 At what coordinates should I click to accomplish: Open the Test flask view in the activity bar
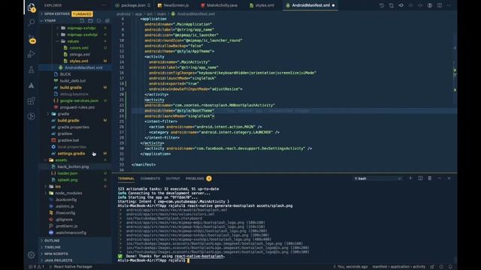(32, 70)
